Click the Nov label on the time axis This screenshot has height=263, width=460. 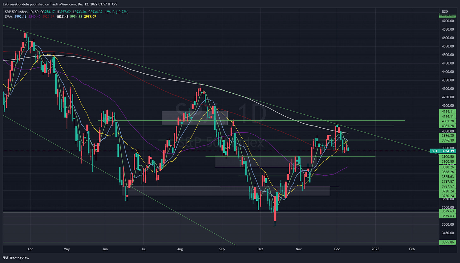[x=299, y=249]
